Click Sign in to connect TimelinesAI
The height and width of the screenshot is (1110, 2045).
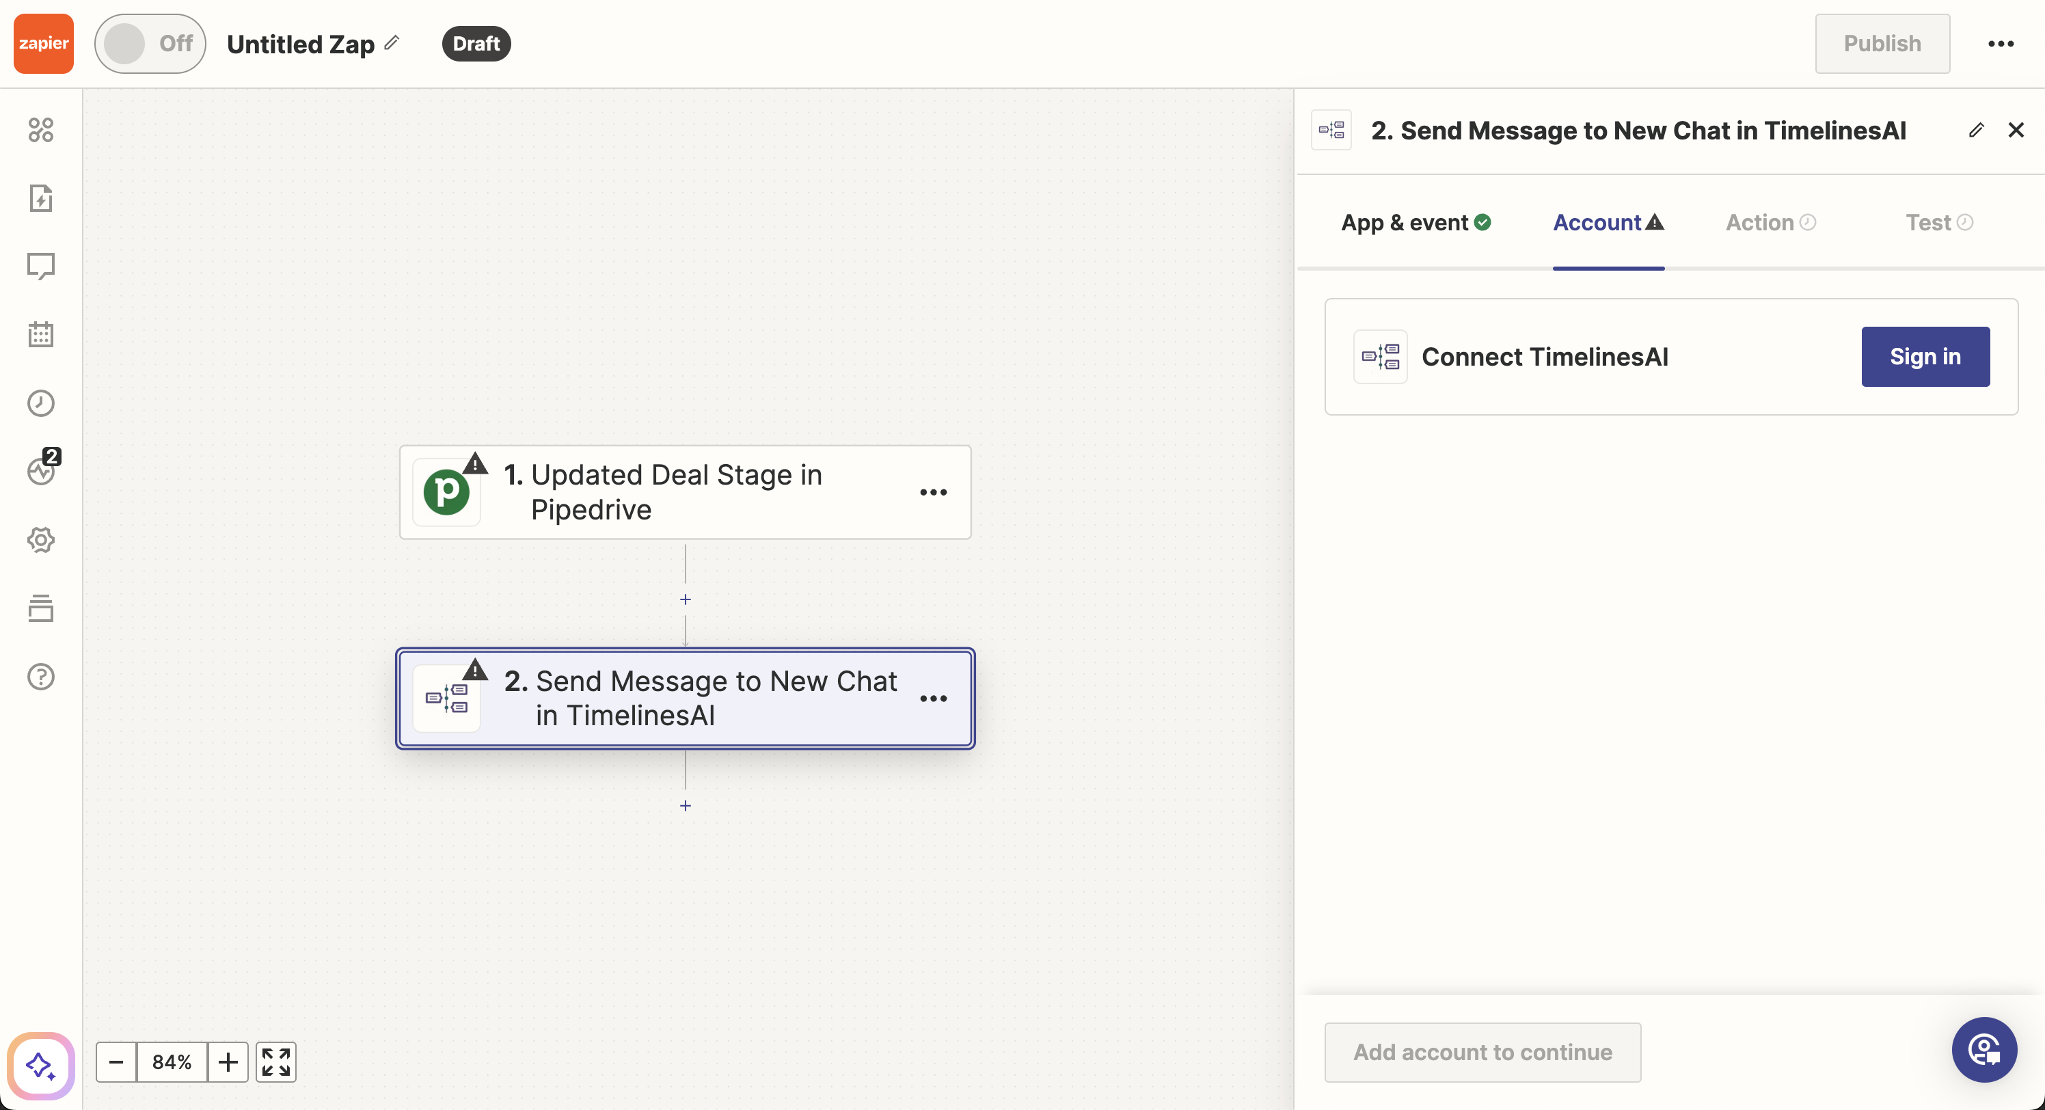1924,357
